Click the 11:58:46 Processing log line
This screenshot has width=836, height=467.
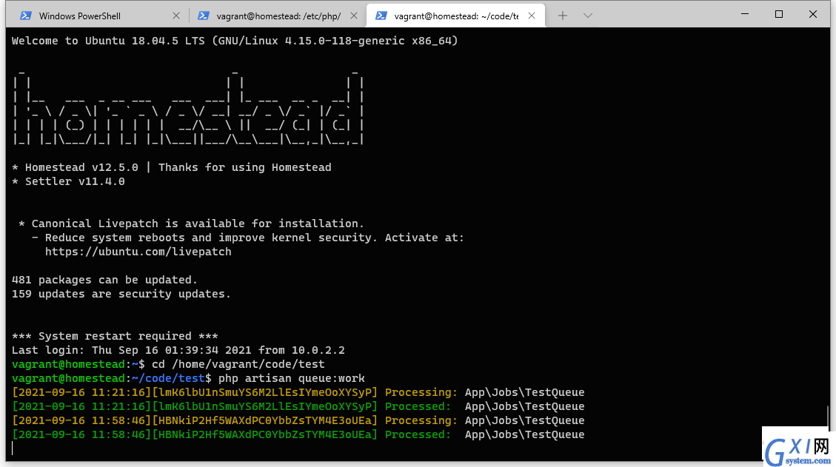coord(298,420)
